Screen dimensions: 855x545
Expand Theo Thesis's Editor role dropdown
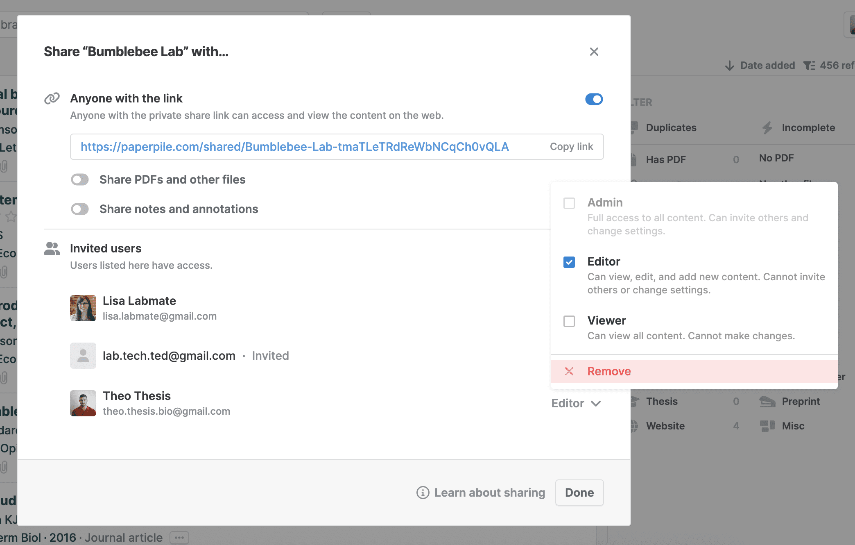576,403
